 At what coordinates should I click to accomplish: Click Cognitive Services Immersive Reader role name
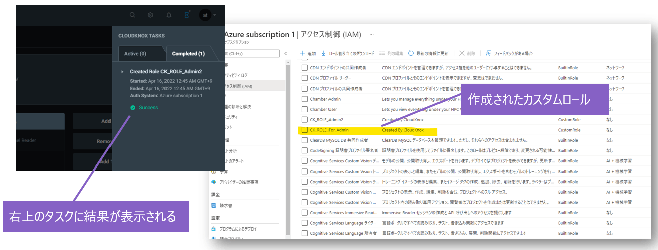click(344, 213)
